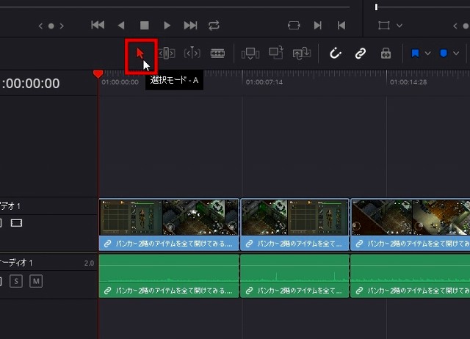Open the viewer transform overlay dropdown
Screen dimensions: 470x339
pyautogui.click(x=399, y=25)
